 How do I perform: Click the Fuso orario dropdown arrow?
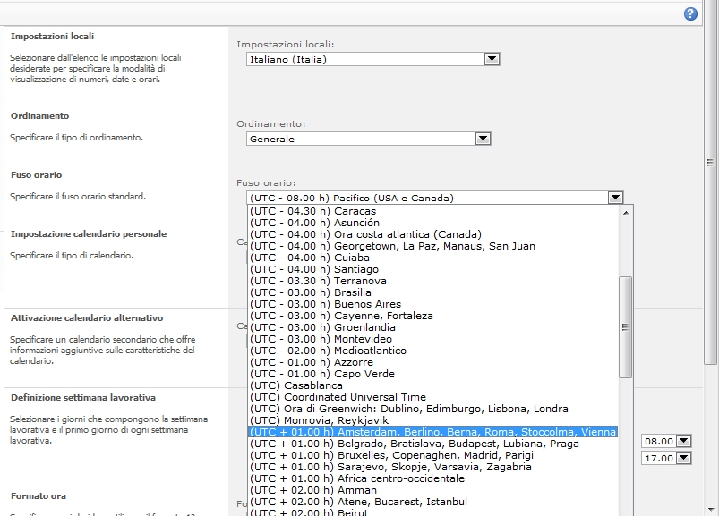[x=614, y=196]
